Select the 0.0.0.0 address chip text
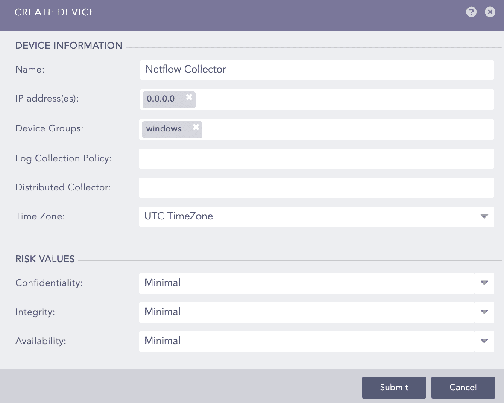 click(161, 99)
